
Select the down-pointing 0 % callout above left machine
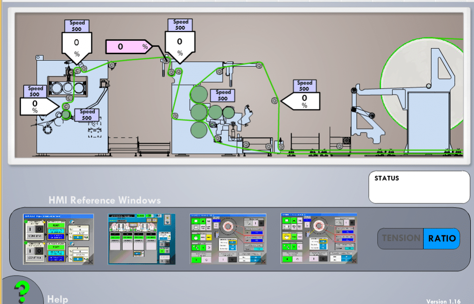point(77,45)
